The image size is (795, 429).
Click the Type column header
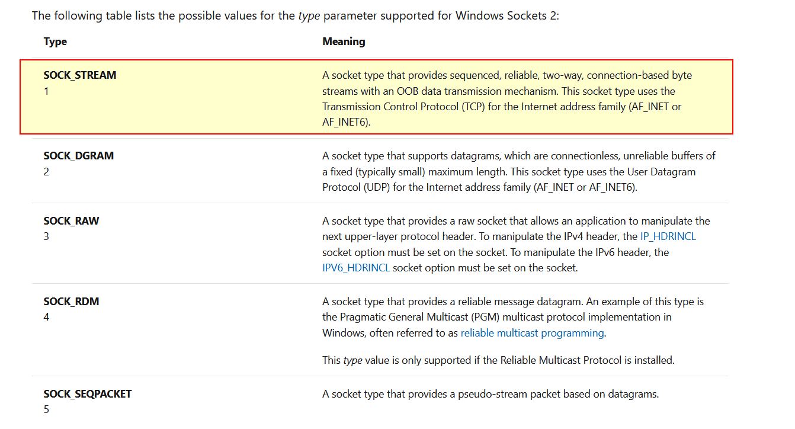pos(55,41)
